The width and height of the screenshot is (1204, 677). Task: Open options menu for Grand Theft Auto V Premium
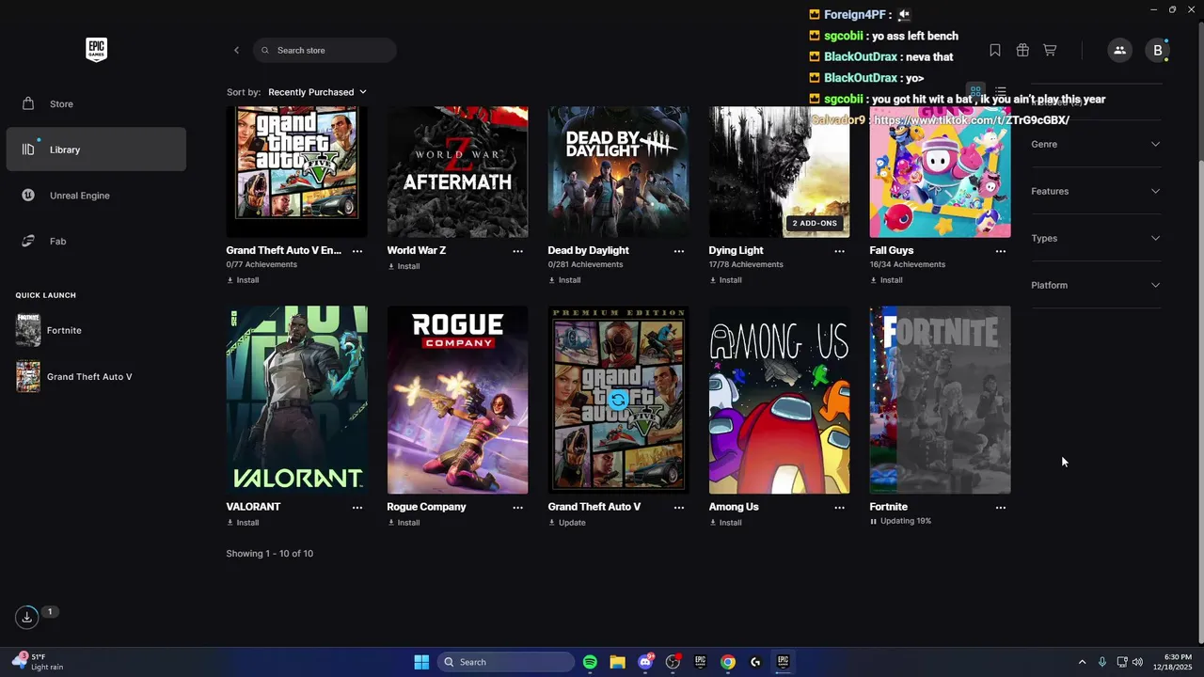679,508
